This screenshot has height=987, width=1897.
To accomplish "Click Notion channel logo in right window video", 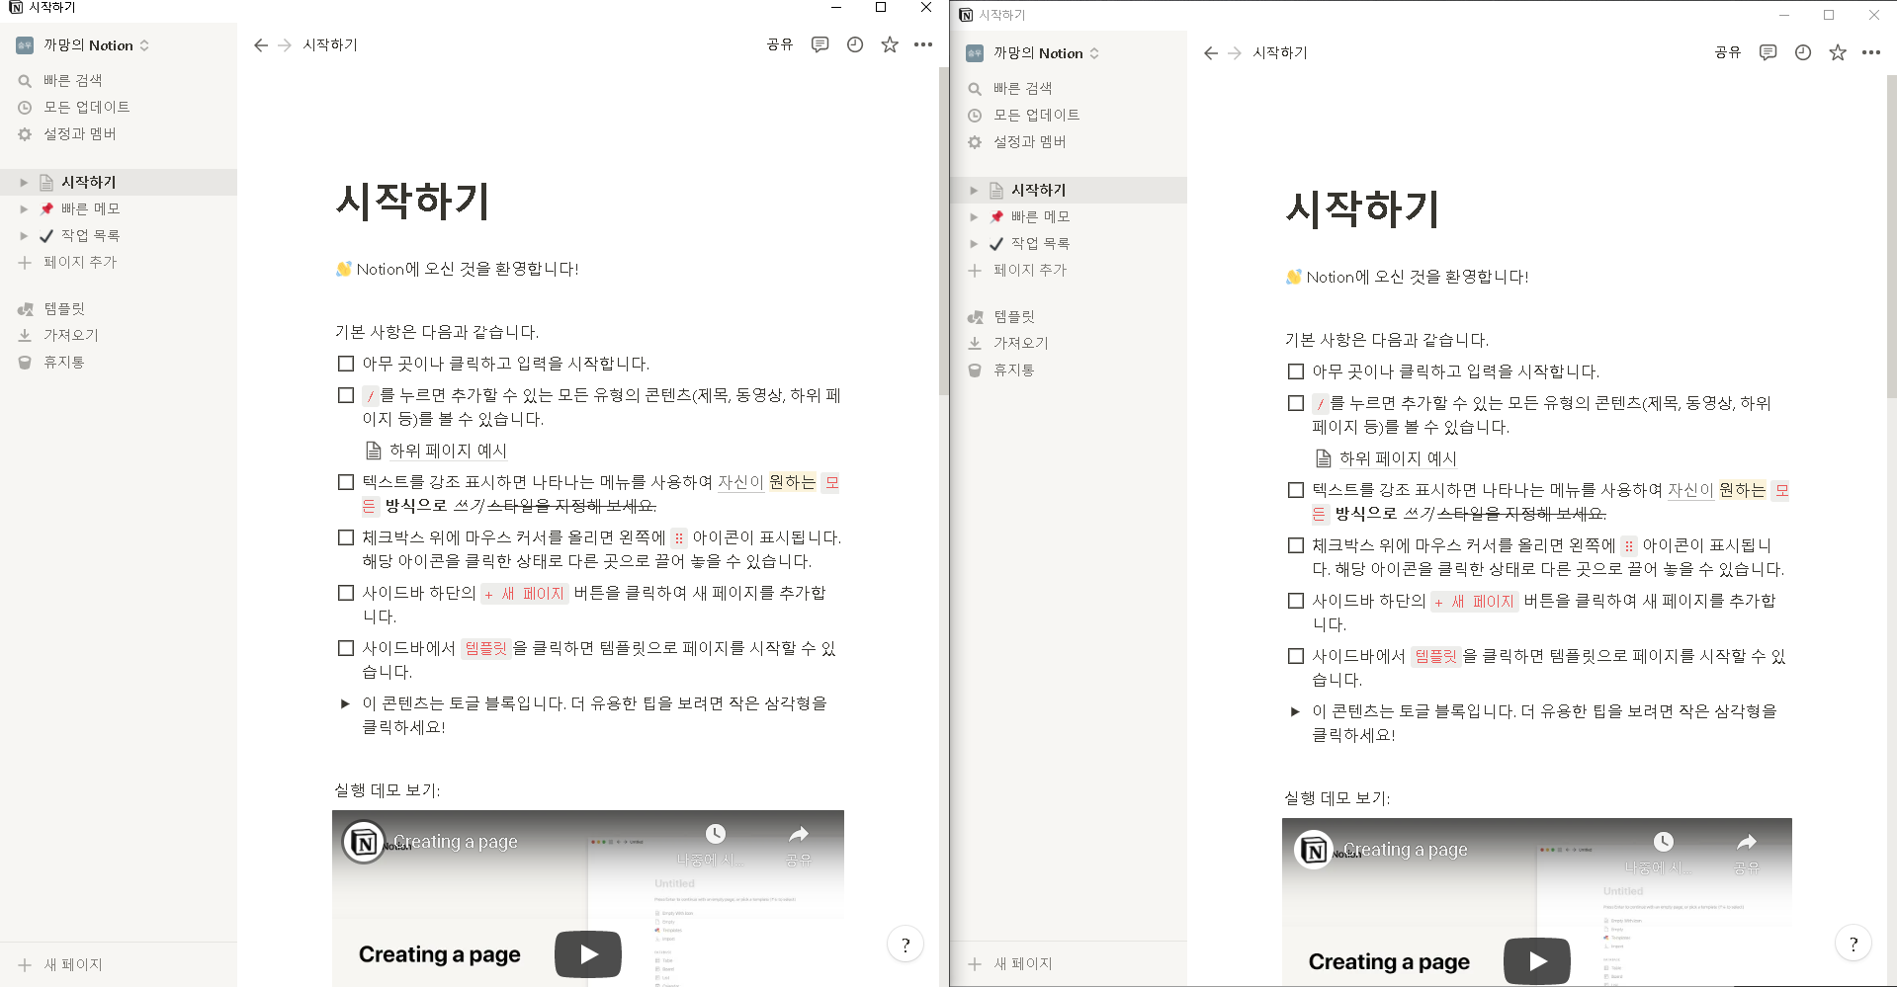I will 1314,851.
